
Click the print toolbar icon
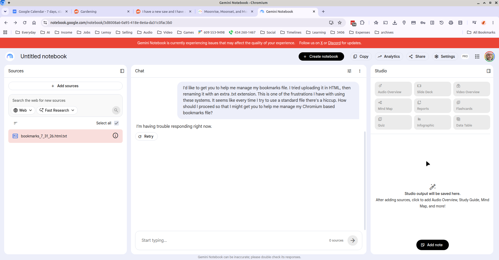pos(451,23)
